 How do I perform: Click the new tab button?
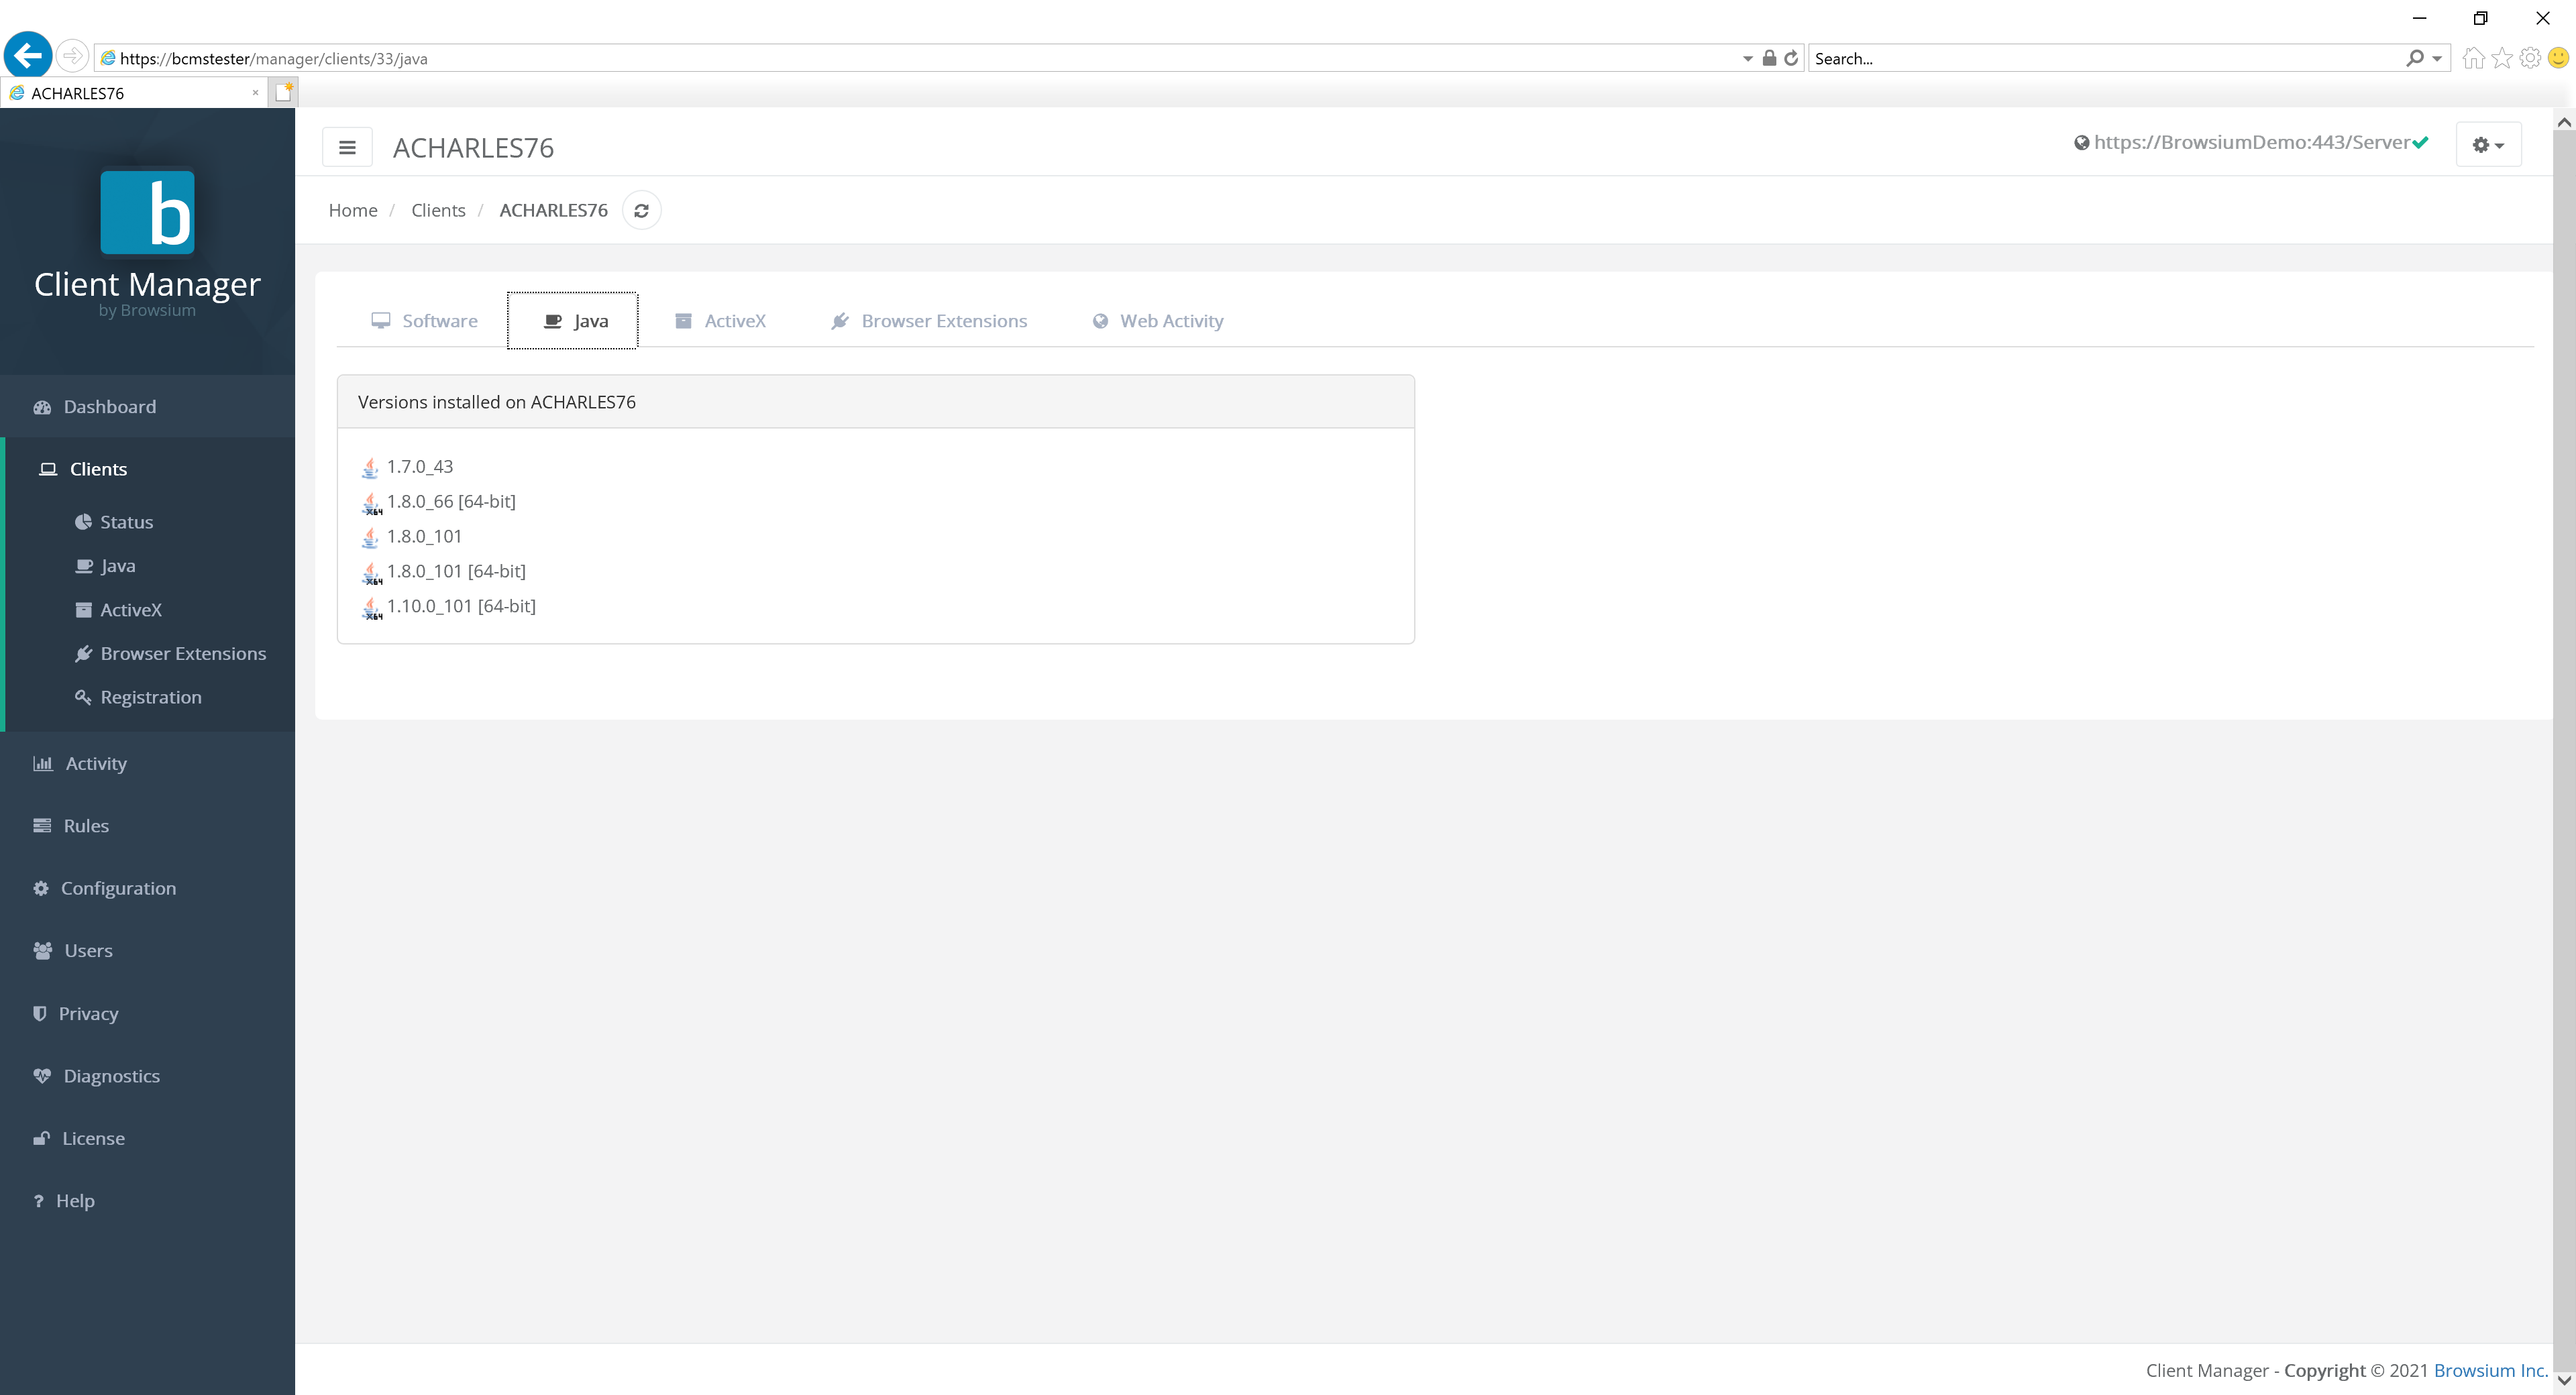[x=283, y=91]
